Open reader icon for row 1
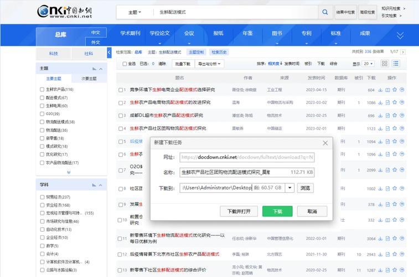The height and width of the screenshot is (277, 419). click(387, 90)
